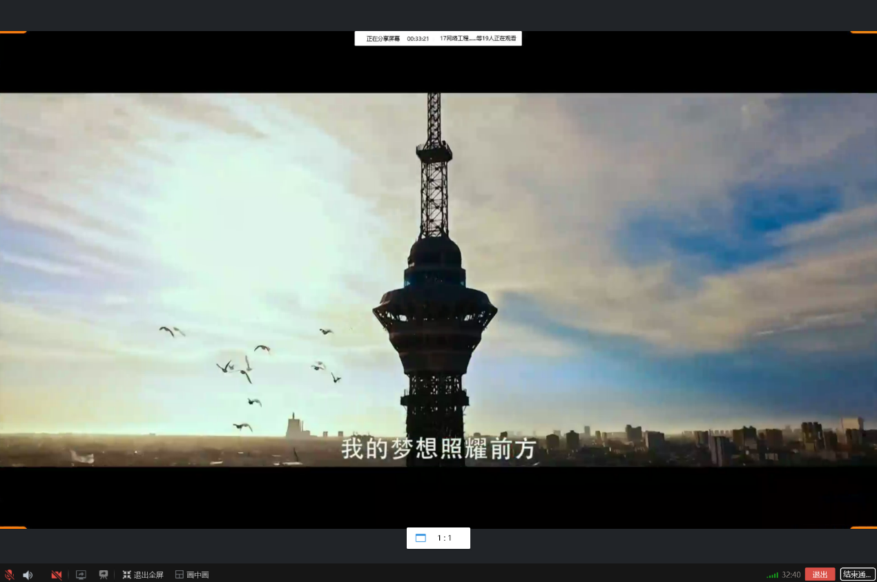Click the 32:40 call duration timer
The image size is (877, 582).
791,574
